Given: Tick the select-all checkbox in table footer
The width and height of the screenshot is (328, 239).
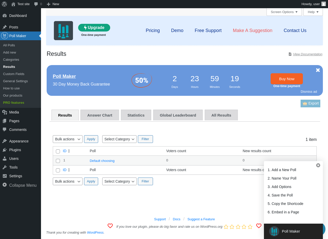Looking at the screenshot, I should coord(58,170).
